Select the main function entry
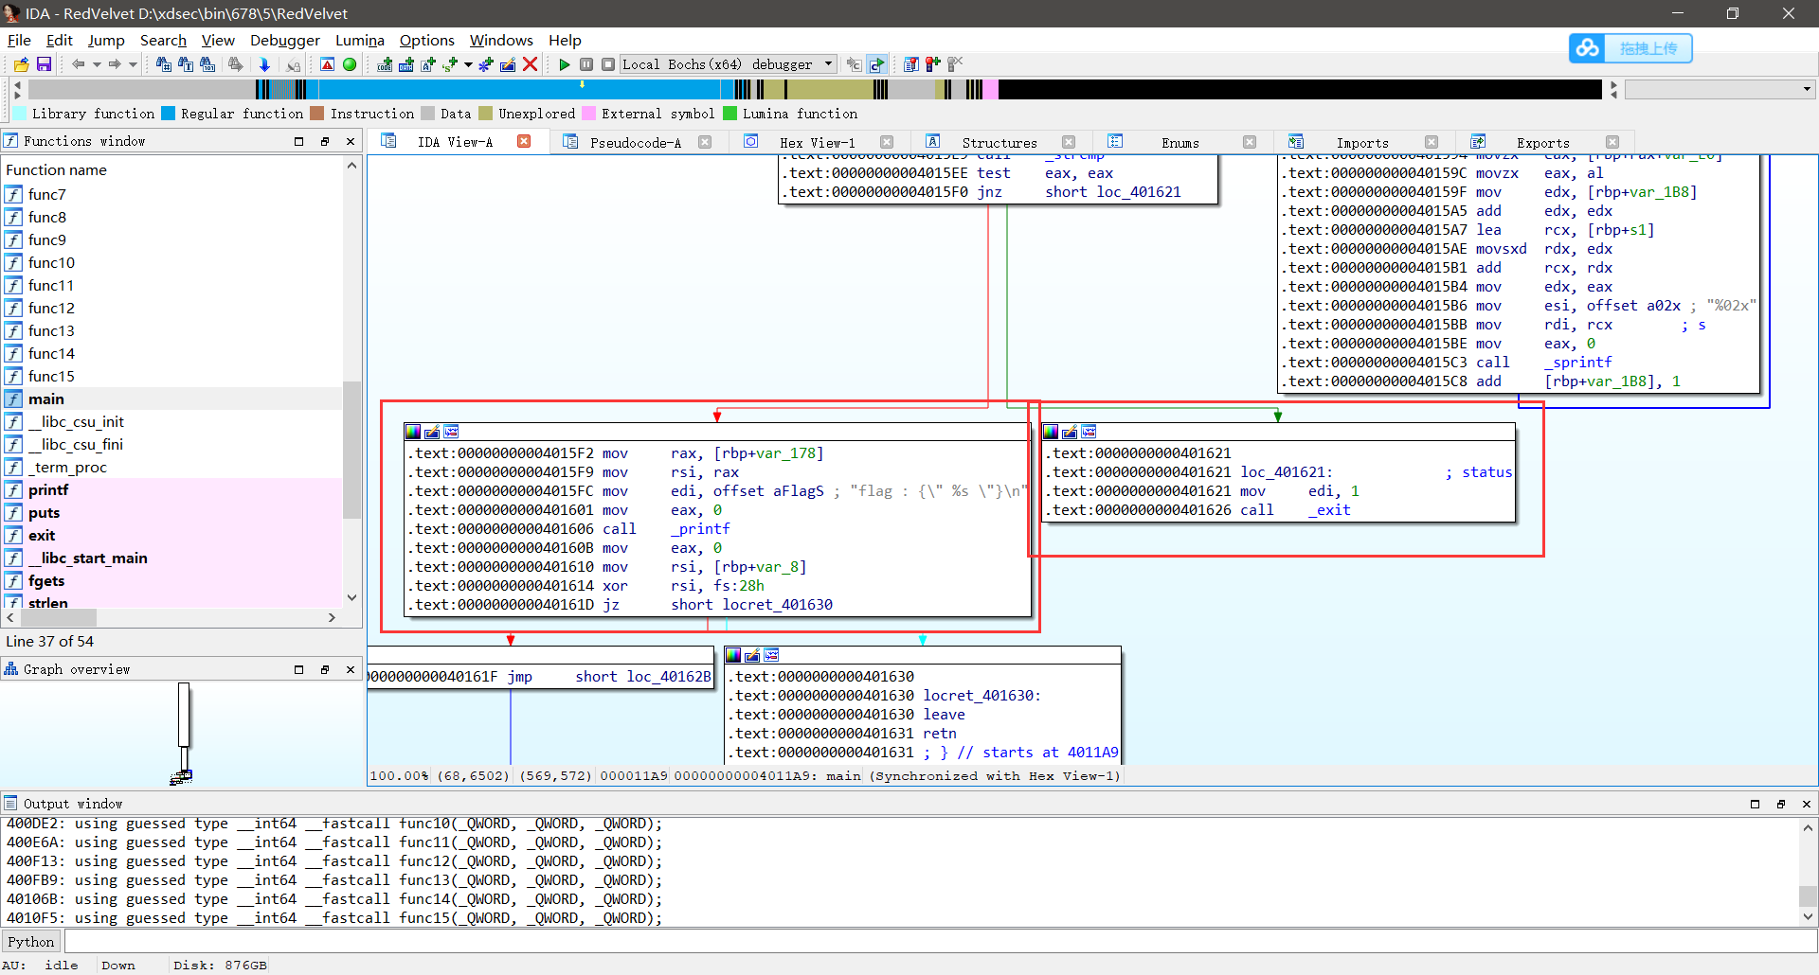1819x975 pixels. click(171, 399)
